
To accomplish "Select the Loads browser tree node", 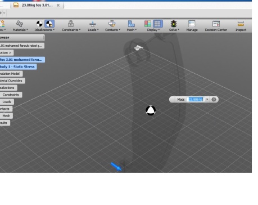I will pos(7,102).
